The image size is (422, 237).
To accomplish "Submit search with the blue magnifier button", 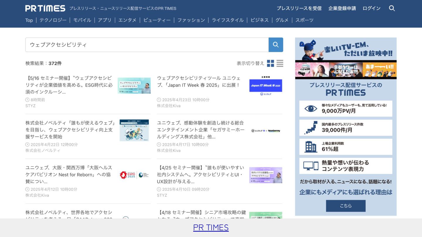I will 276,45.
